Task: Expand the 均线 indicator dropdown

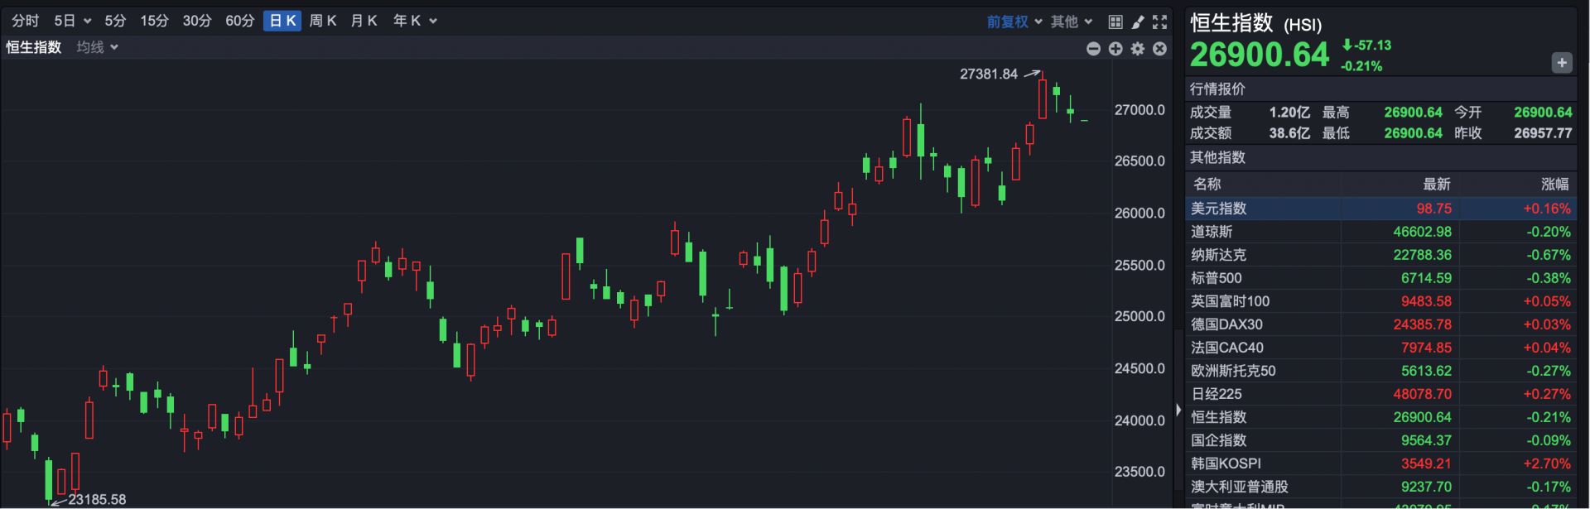Action: click(x=97, y=47)
